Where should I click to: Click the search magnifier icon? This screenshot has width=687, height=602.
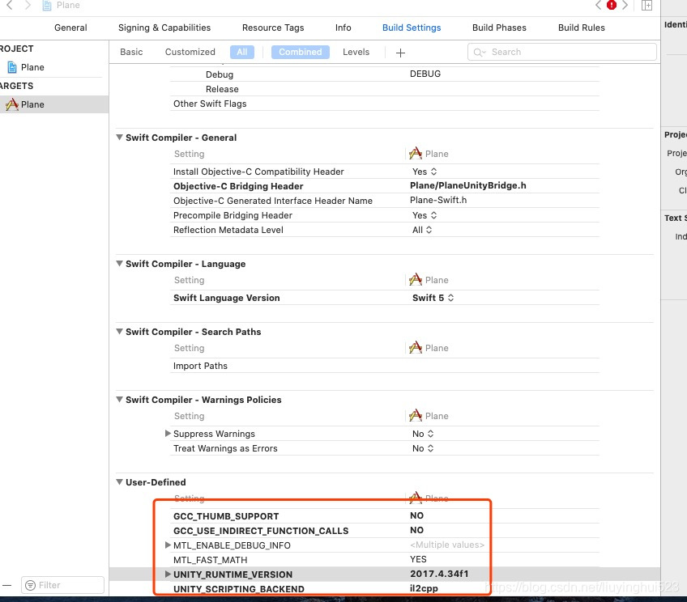pos(479,52)
